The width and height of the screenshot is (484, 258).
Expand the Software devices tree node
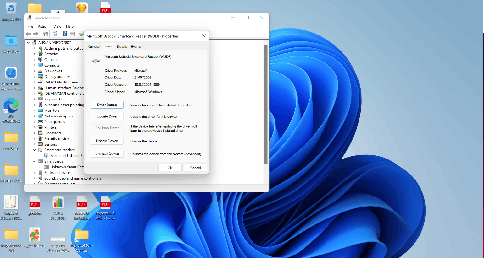click(x=34, y=173)
